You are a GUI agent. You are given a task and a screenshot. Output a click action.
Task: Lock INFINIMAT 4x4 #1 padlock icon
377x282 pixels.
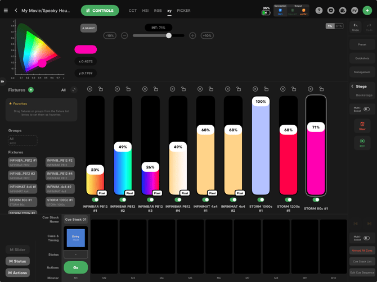(211, 89)
